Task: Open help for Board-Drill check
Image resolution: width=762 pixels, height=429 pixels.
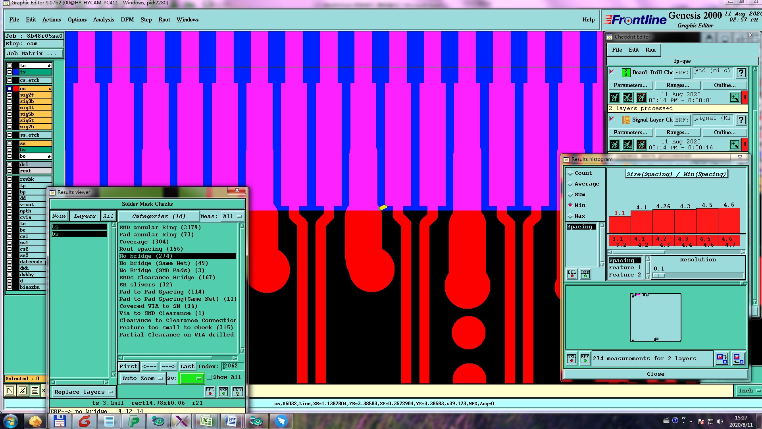Action: point(741,73)
